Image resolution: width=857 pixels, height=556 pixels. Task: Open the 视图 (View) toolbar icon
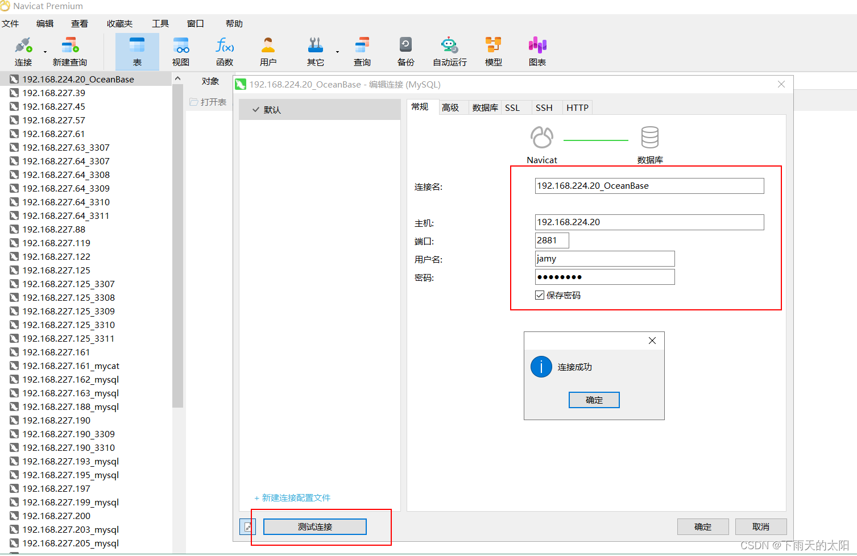[181, 45]
